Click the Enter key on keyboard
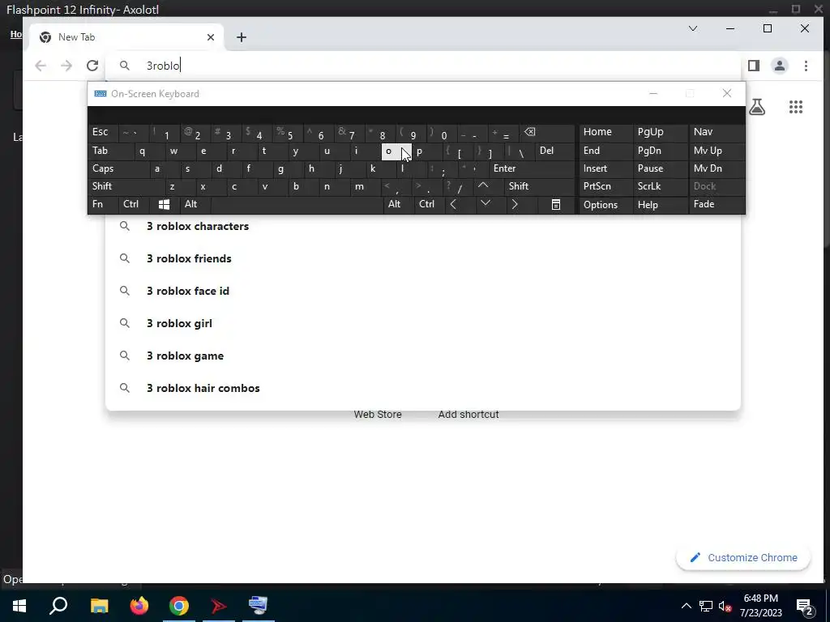Screen dimensions: 830x622 point(532,168)
